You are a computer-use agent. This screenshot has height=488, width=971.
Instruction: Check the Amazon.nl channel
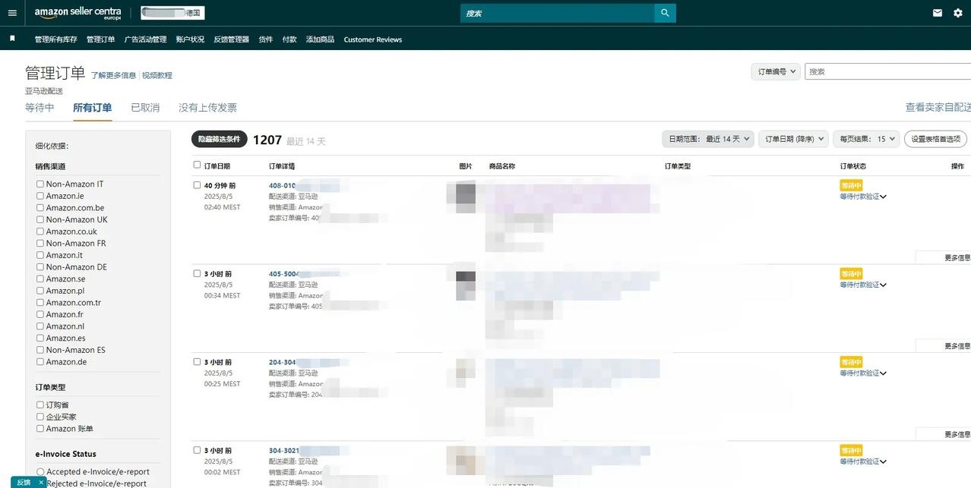click(40, 326)
